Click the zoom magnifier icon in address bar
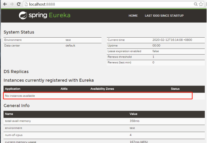Viewport: 216px width, 143px height. pyautogui.click(x=196, y=4)
